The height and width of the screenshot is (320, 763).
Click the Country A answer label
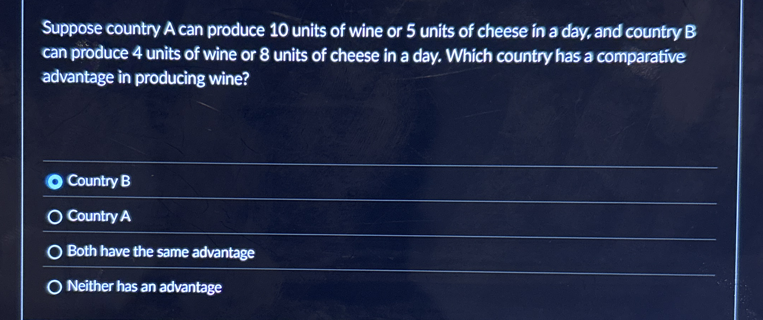[x=100, y=216]
